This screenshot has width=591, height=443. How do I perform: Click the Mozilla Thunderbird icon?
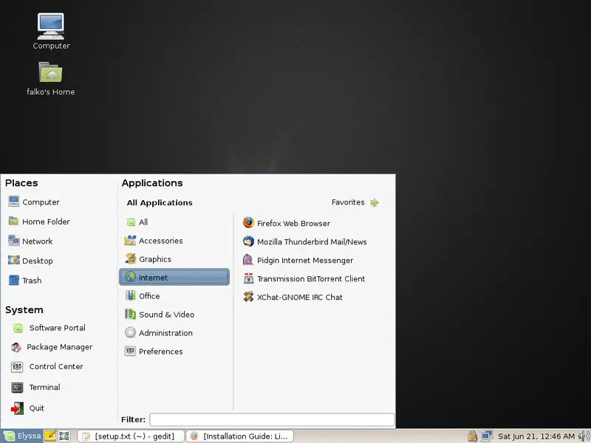tap(248, 241)
